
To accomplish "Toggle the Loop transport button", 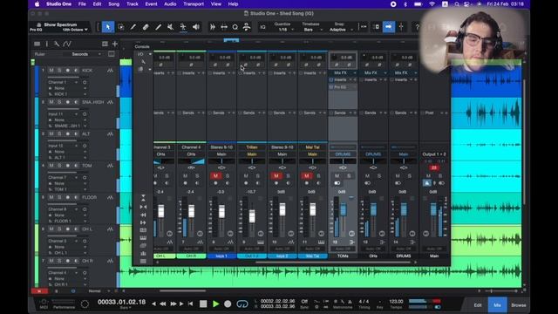I will pos(242,304).
